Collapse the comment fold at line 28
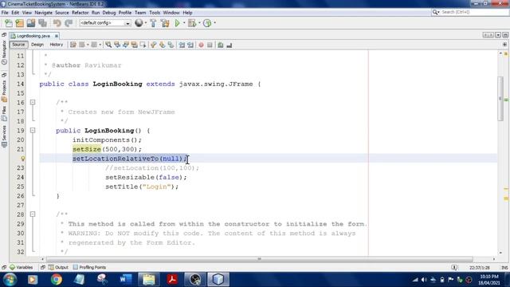The image size is (510, 287). pyautogui.click(x=33, y=214)
